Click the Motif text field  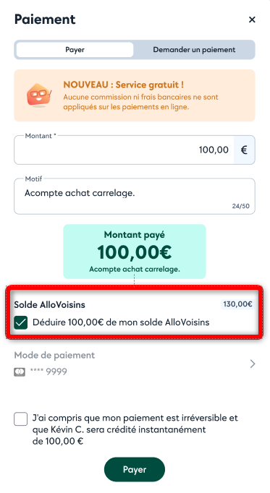[135, 197]
